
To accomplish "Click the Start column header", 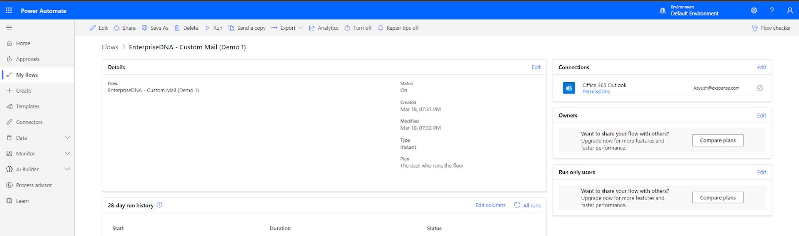I will click(118, 229).
